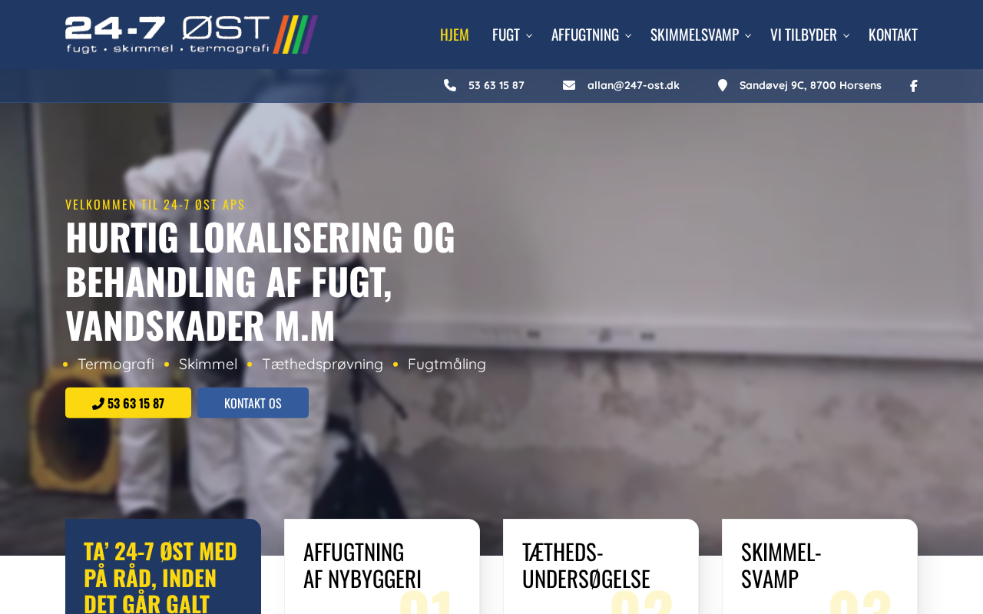Viewport: 983px width, 614px height.
Task: Click the phone icon in the contact bar
Action: coord(450,85)
